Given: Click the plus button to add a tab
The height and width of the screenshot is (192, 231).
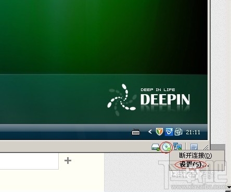Looking at the screenshot, I should (x=68, y=161).
